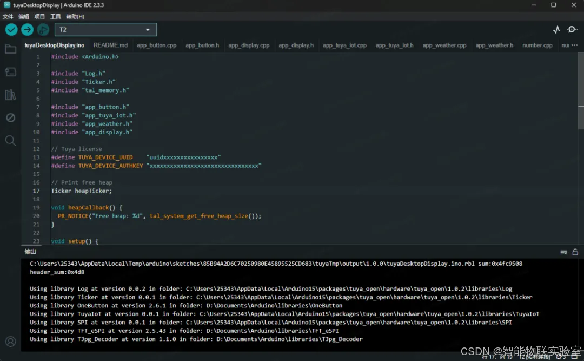Click the TJpg_Decoder library output line
Image resolution: width=584 pixels, height=361 pixels.
[196, 339]
